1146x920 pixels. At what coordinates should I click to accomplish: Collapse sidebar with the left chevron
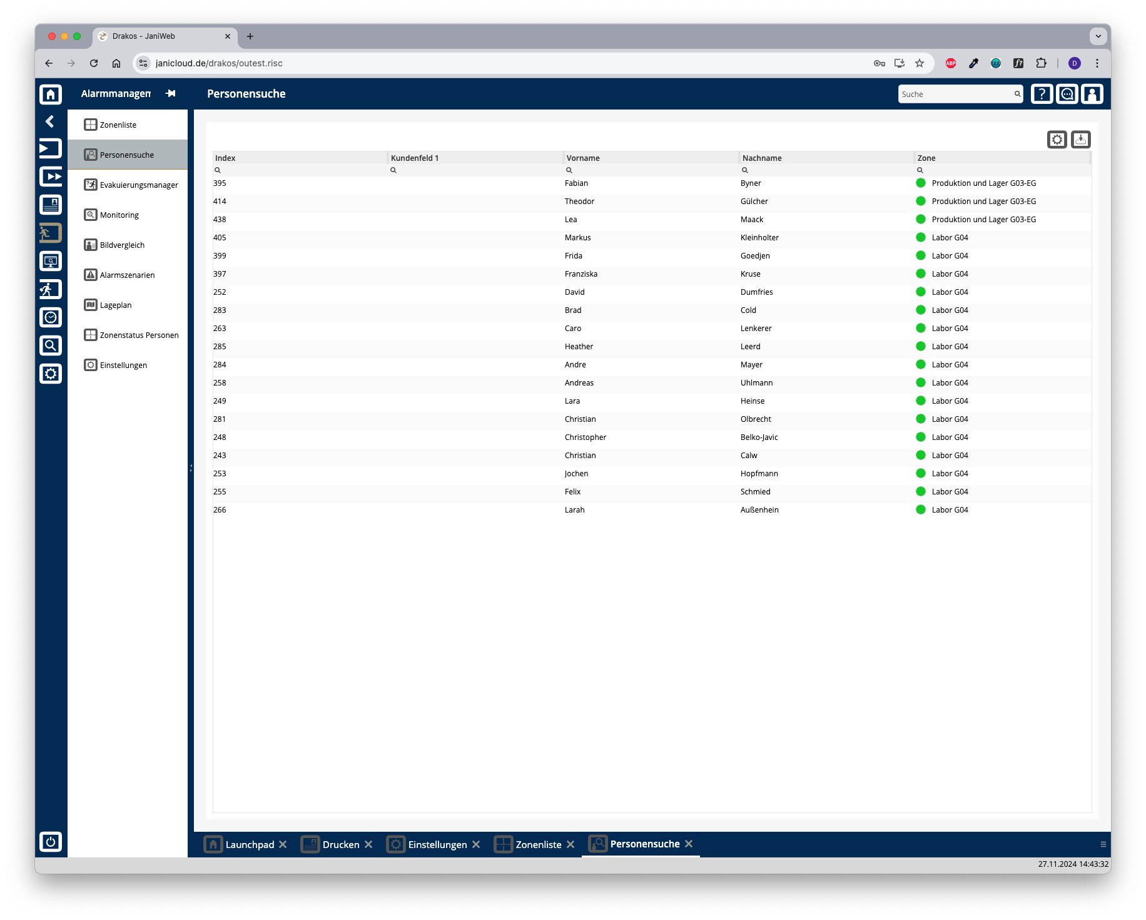point(50,121)
